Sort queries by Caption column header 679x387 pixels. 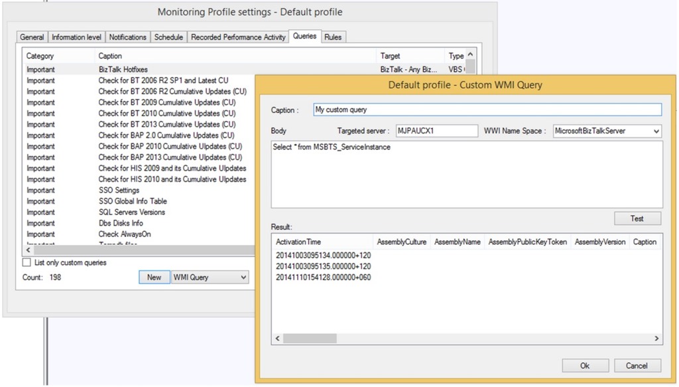tap(235, 56)
